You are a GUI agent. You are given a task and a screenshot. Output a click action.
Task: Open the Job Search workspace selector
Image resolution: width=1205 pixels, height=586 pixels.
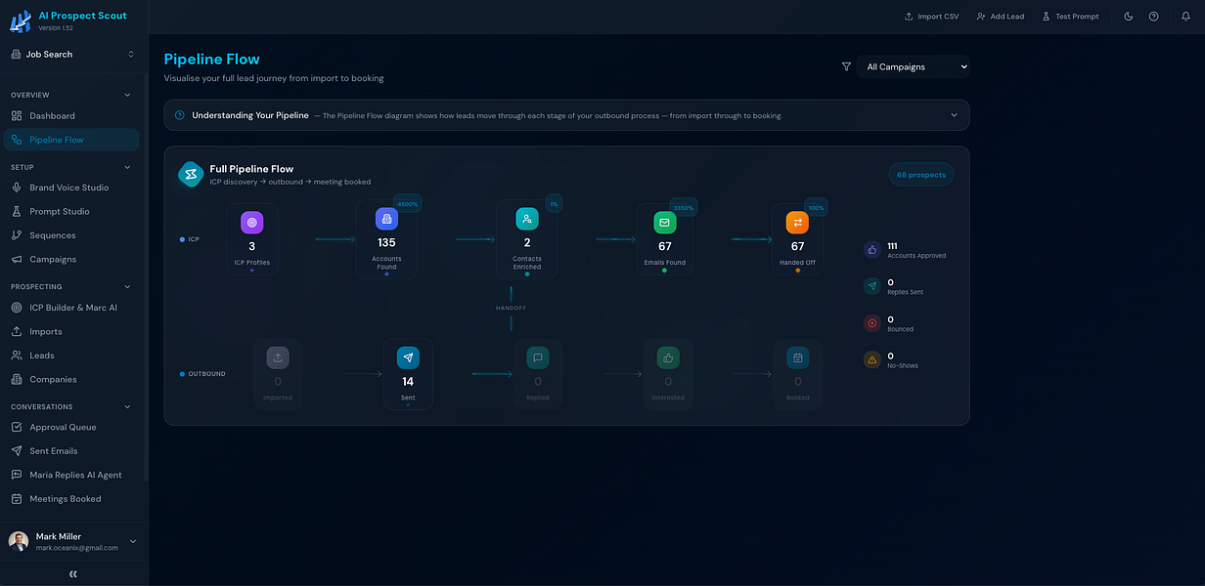click(x=73, y=55)
